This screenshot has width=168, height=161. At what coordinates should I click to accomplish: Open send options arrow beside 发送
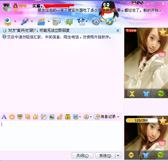click(118, 155)
